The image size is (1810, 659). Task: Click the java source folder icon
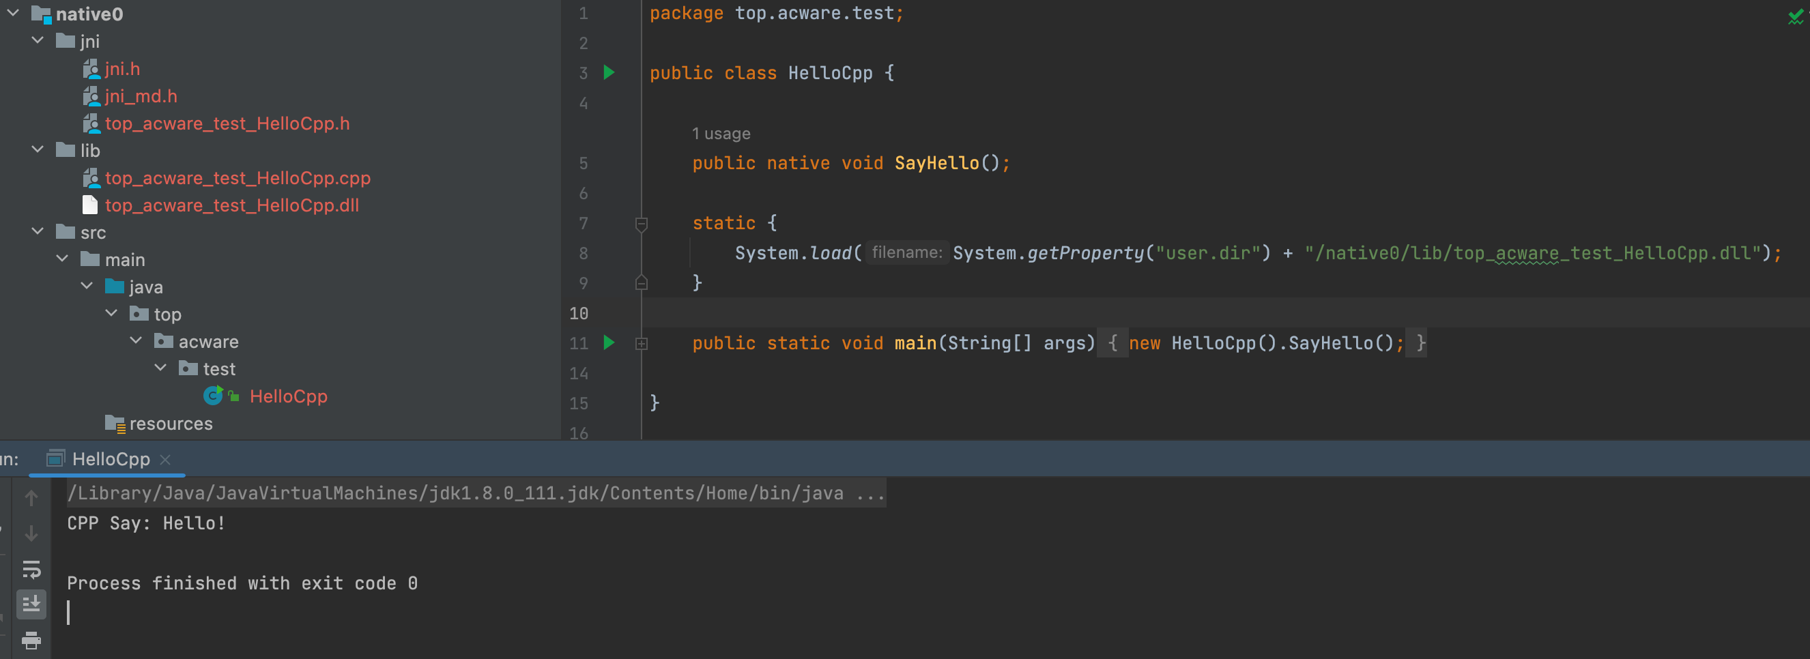tap(115, 286)
